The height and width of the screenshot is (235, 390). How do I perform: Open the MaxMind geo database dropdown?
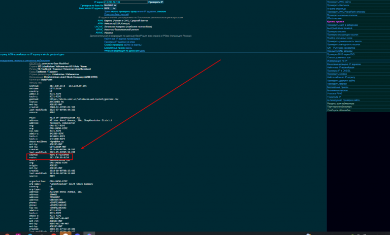pyautogui.click(x=110, y=5)
